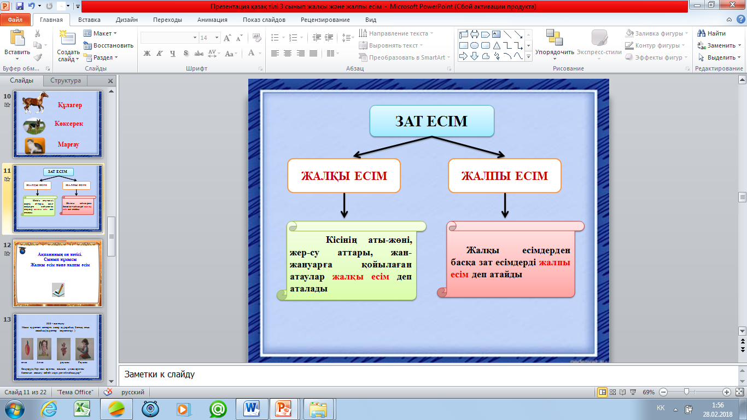This screenshot has width=747, height=420.
Task: Select slide 10 thumbnail
Action: [57, 124]
